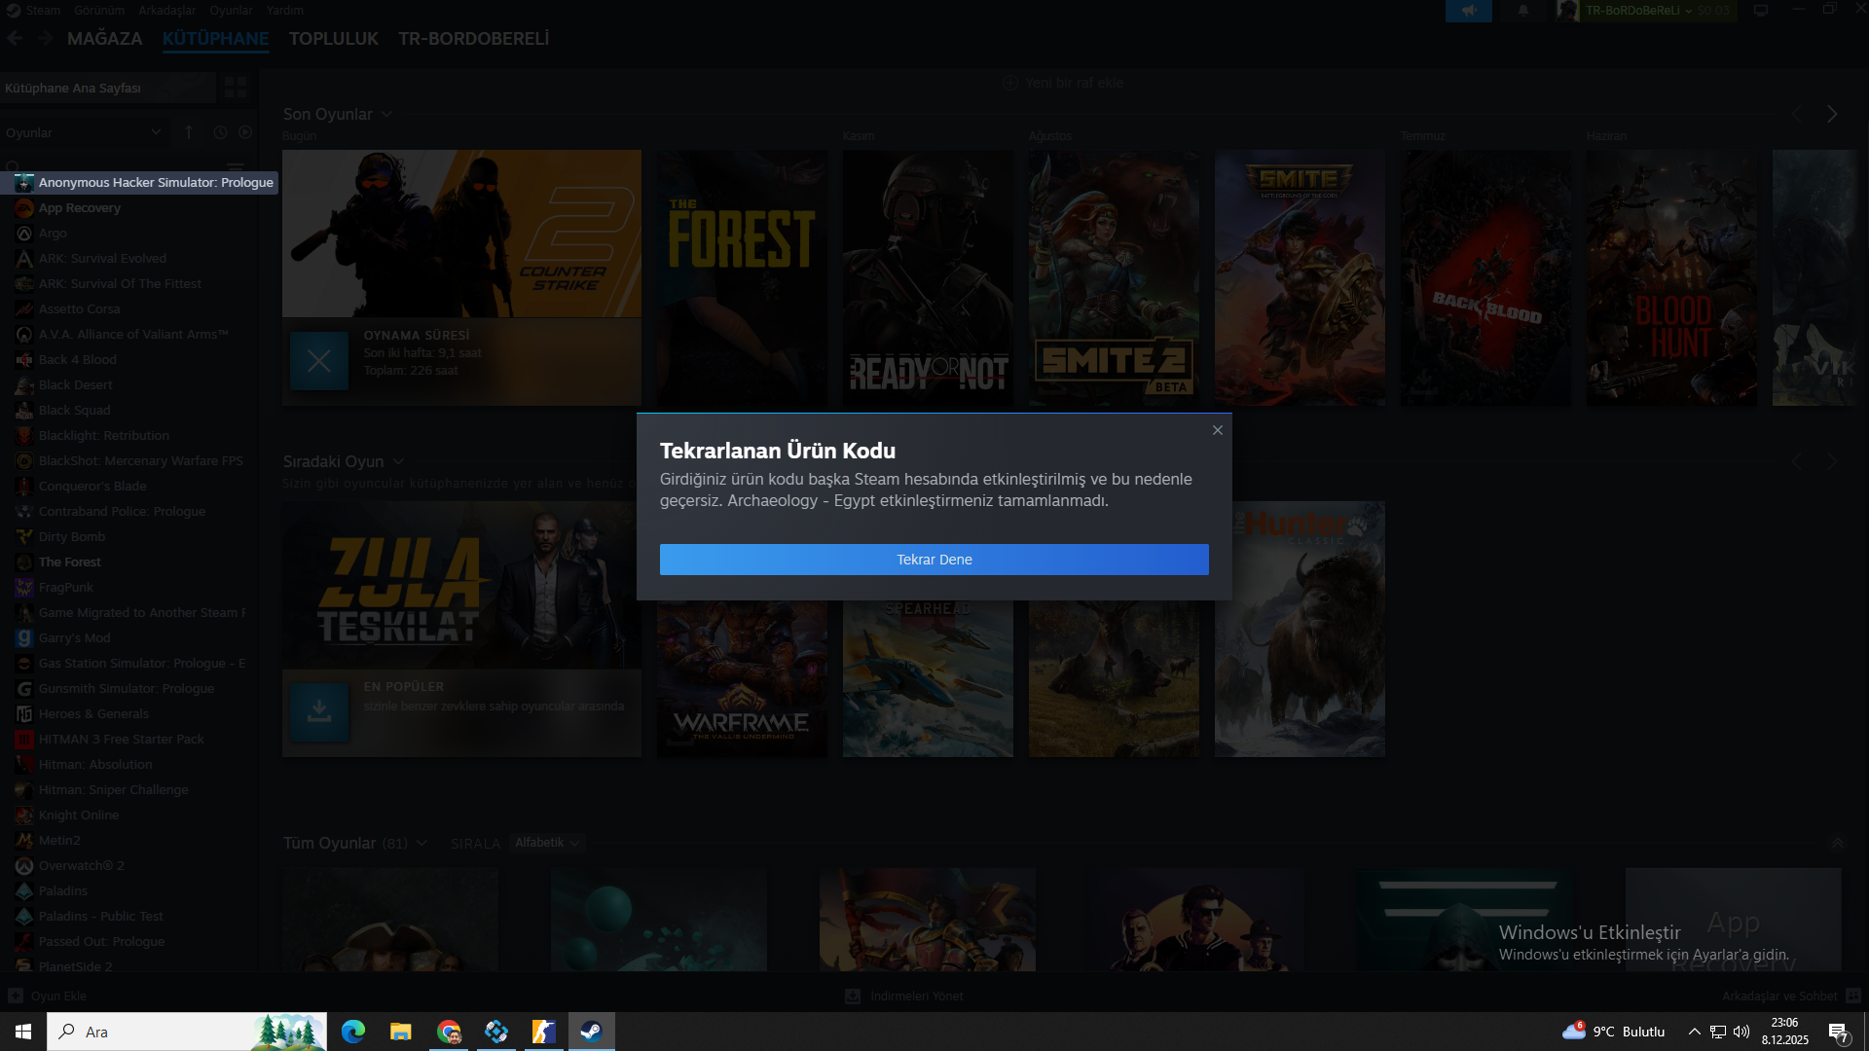
Task: Close the Tekrarlanan Ürün Kodu dialog
Action: (x=1217, y=430)
